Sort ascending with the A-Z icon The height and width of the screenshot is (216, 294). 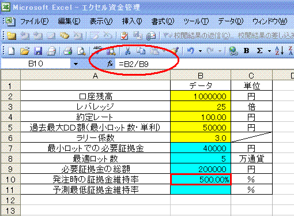[x=280, y=51]
